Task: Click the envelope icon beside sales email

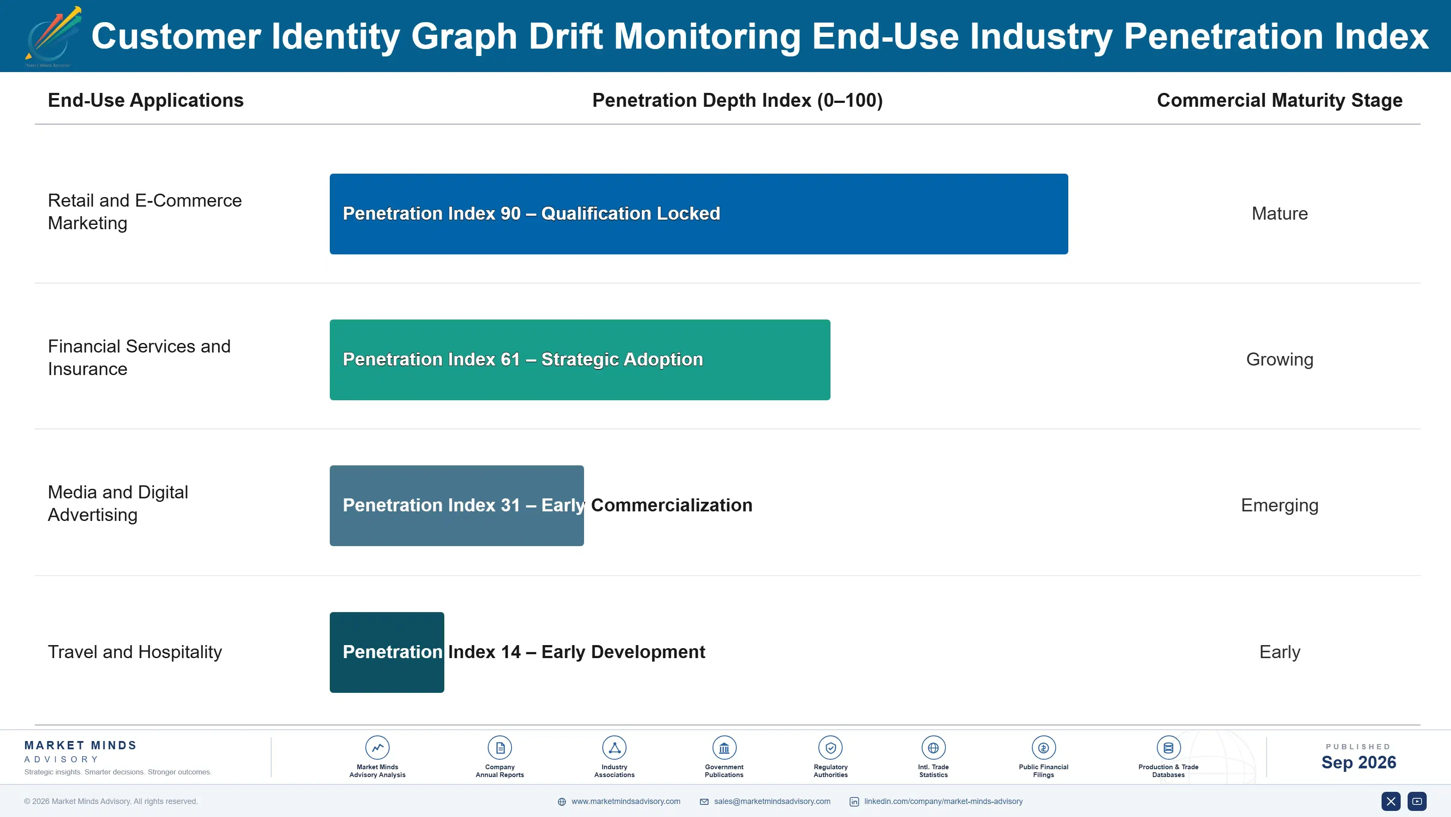Action: tap(704, 802)
